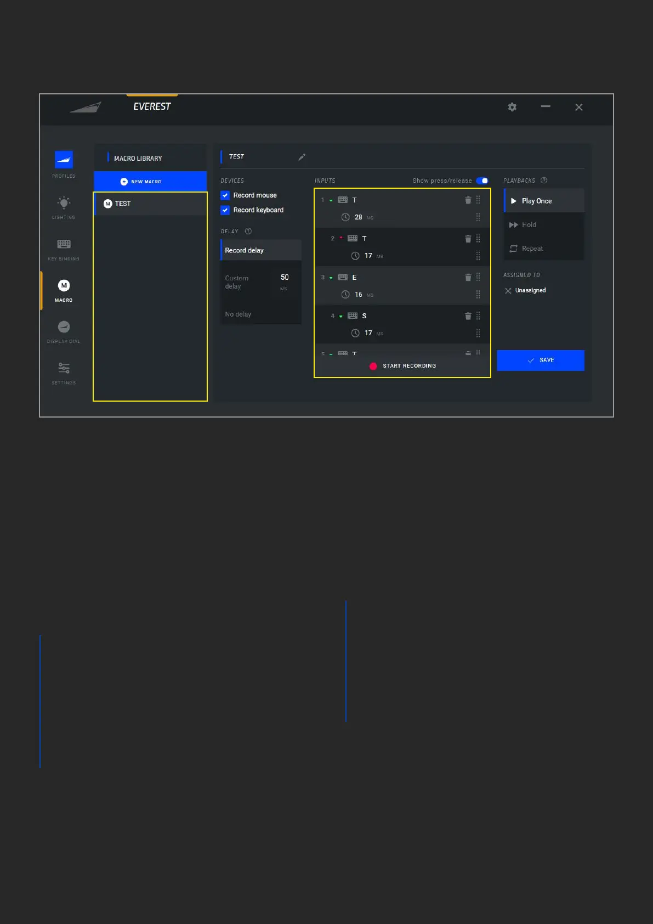Toggle release arrow on row 2 T
This screenshot has height=924, width=653.
point(340,238)
